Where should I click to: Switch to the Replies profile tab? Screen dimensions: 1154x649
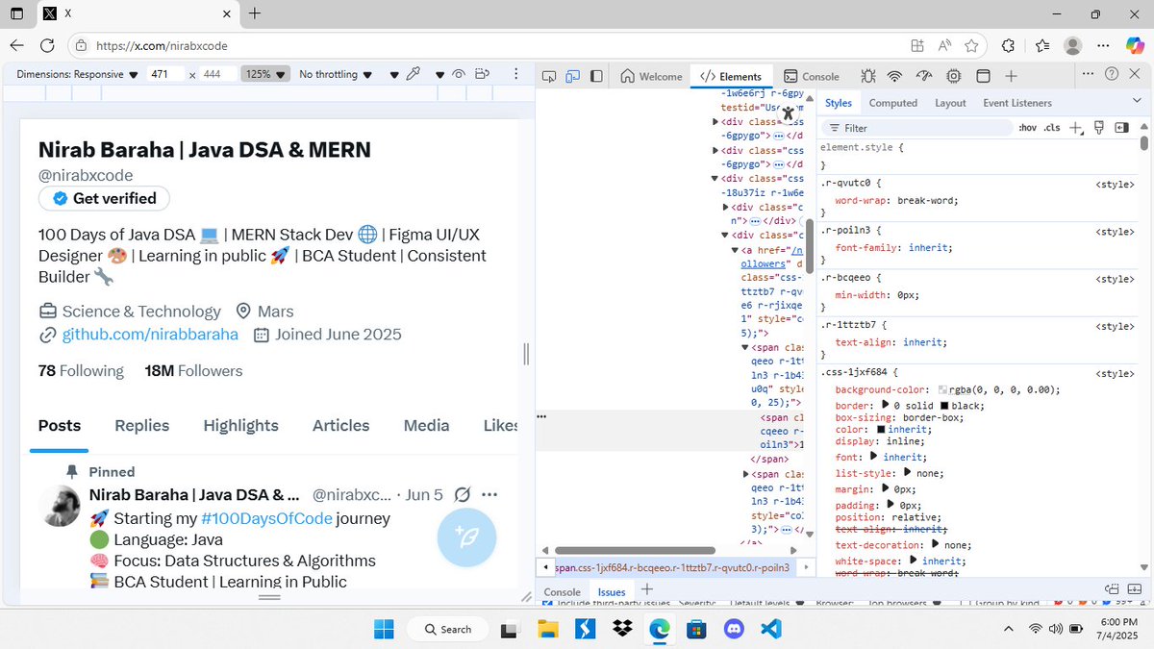click(141, 426)
